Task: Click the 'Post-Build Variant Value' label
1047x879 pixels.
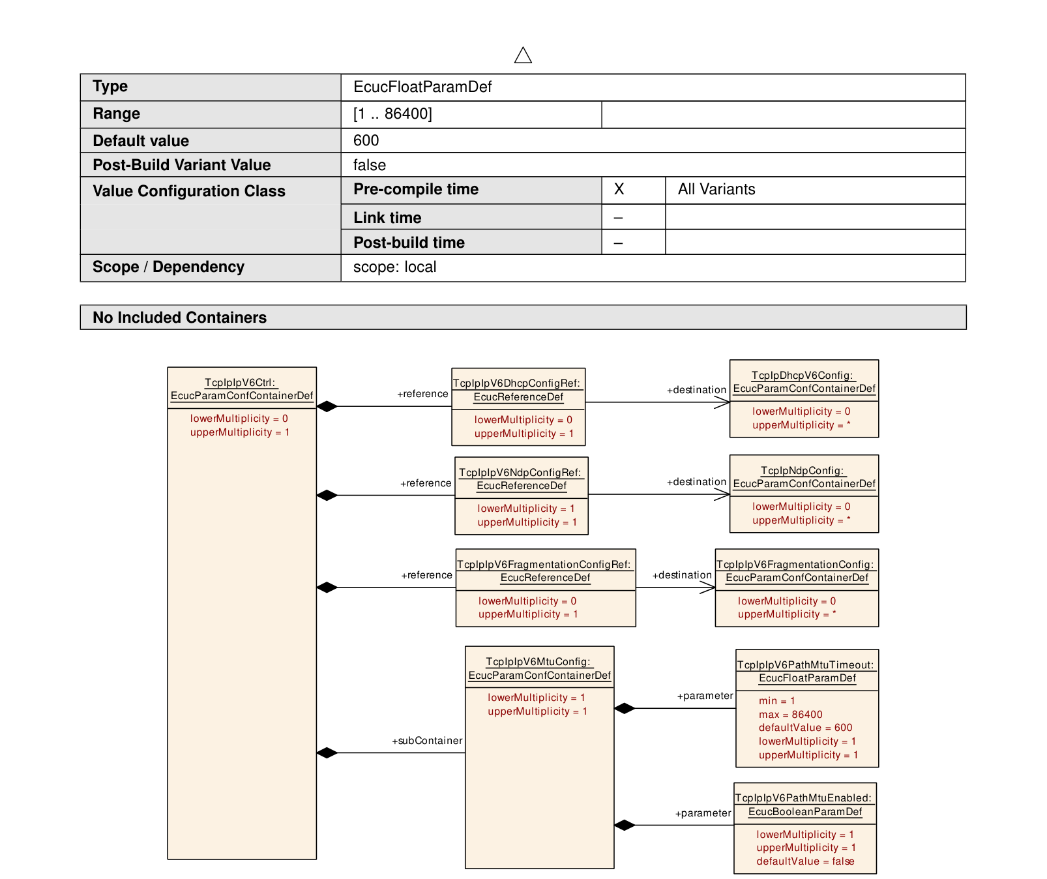Action: click(x=182, y=165)
